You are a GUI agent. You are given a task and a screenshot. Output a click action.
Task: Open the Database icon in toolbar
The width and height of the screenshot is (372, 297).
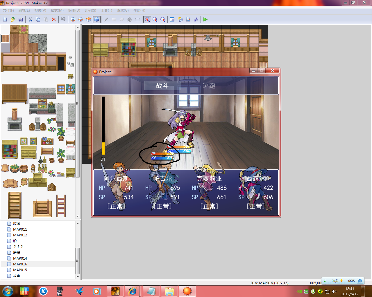pyautogui.click(x=172, y=19)
